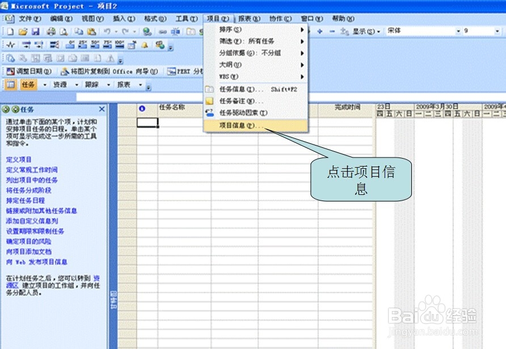506x349 pixels.
Task: Open Print Preview with the magnifier icon
Action: click(64, 32)
